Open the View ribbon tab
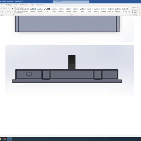 pyautogui.click(x=2, y=5)
